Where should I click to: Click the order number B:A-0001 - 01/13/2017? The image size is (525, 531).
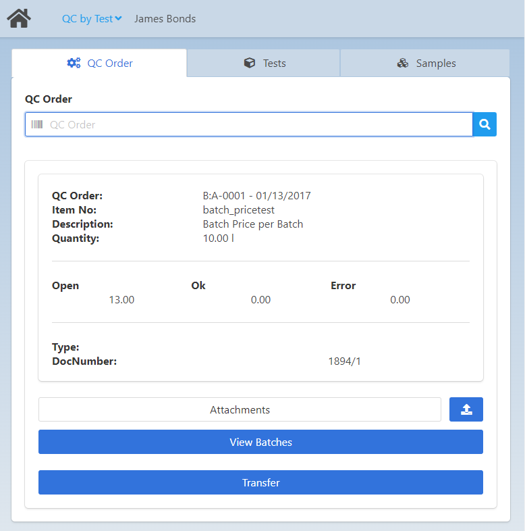pyautogui.click(x=256, y=196)
